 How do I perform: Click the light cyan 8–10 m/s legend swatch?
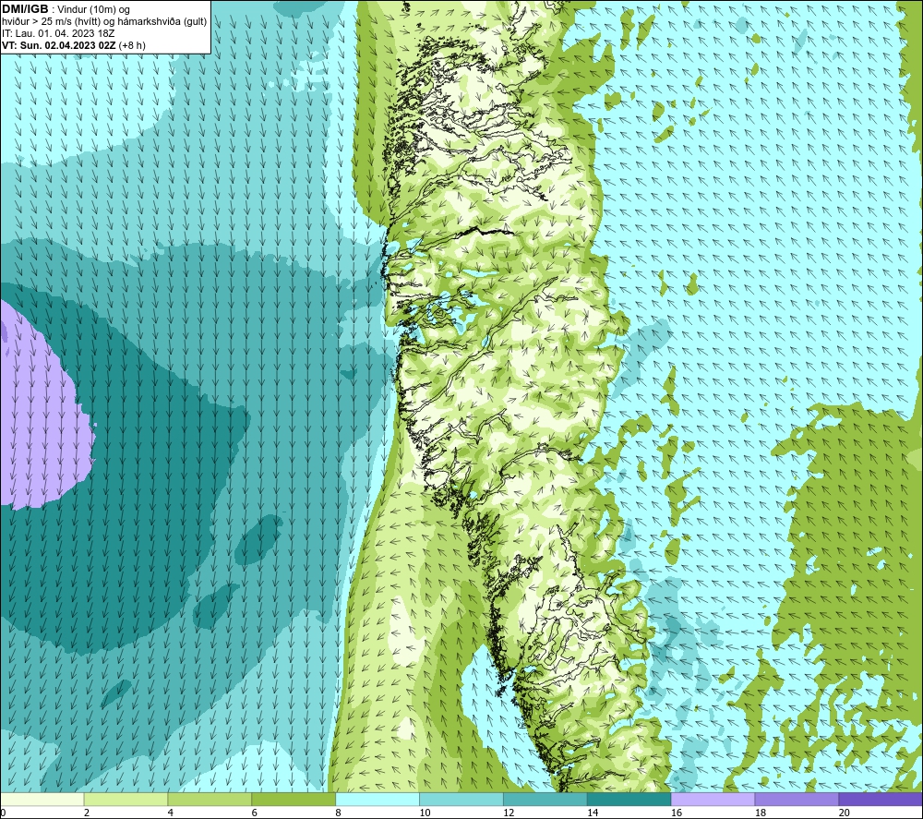(378, 800)
